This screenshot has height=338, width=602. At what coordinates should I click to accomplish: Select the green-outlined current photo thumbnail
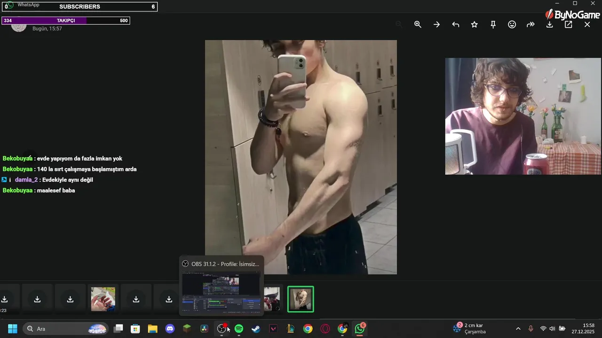click(x=301, y=299)
